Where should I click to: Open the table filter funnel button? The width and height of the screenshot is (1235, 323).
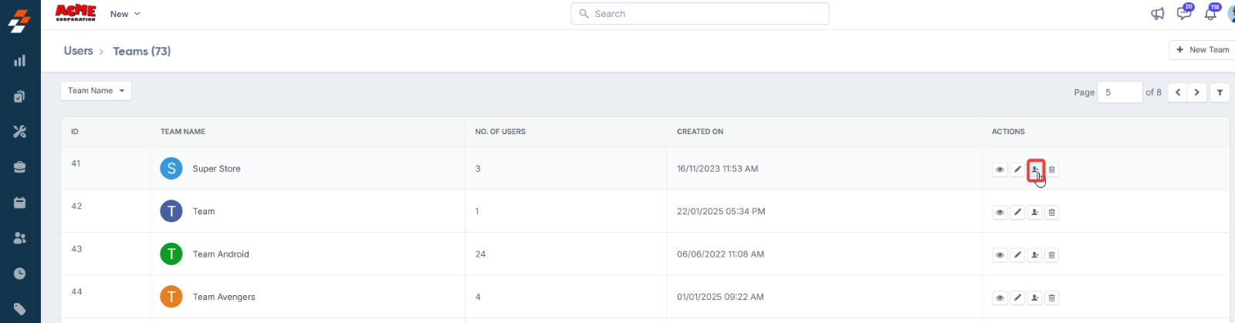pos(1220,93)
